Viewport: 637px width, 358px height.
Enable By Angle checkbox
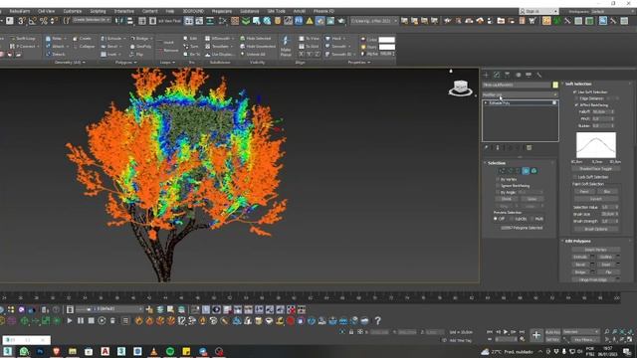[498, 192]
